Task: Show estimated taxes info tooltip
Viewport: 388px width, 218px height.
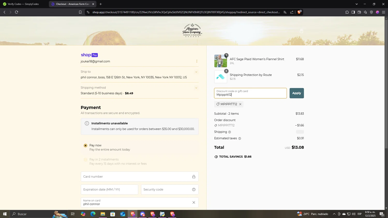Action: tap(240, 138)
